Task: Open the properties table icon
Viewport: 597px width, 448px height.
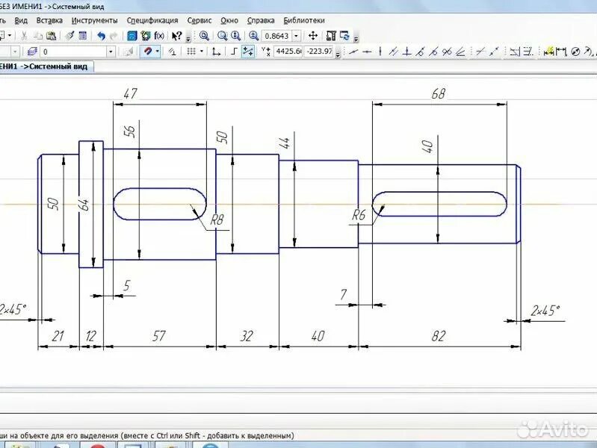Action: [83, 36]
